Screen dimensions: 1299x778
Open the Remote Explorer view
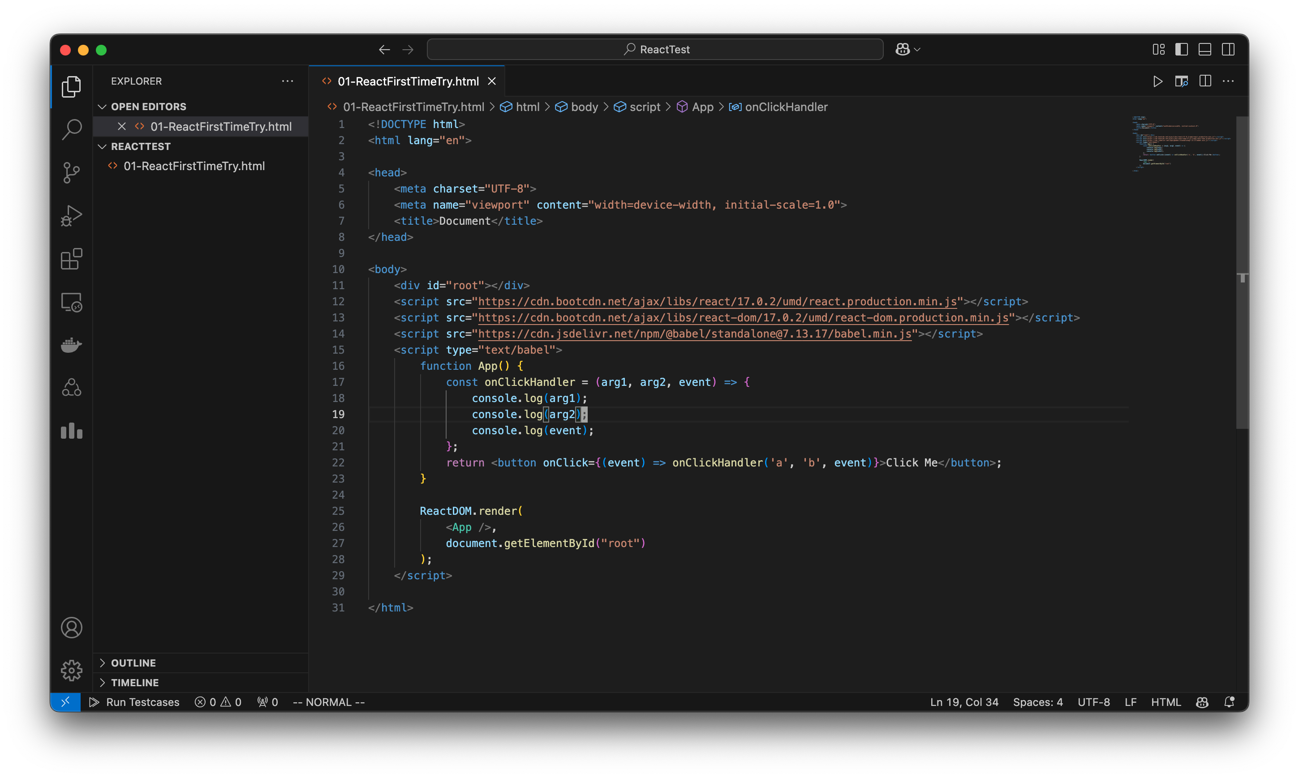point(71,302)
